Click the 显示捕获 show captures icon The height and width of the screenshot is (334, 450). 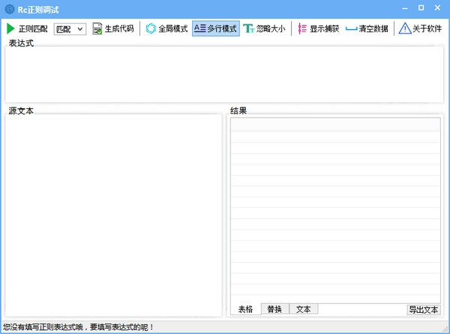[x=302, y=29]
